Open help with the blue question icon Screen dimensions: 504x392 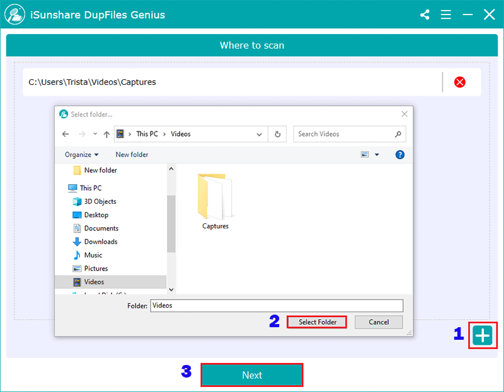[x=399, y=155]
